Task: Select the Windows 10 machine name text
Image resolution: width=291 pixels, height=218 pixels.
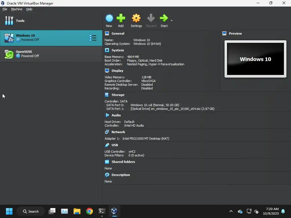Action: click(25, 35)
